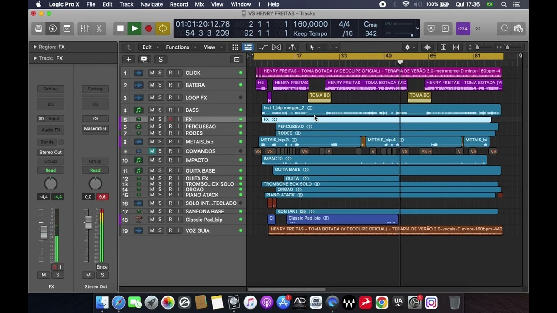This screenshot has height=313, width=557.
Task: Solo the VOZ GUIA track
Action: 160,230
